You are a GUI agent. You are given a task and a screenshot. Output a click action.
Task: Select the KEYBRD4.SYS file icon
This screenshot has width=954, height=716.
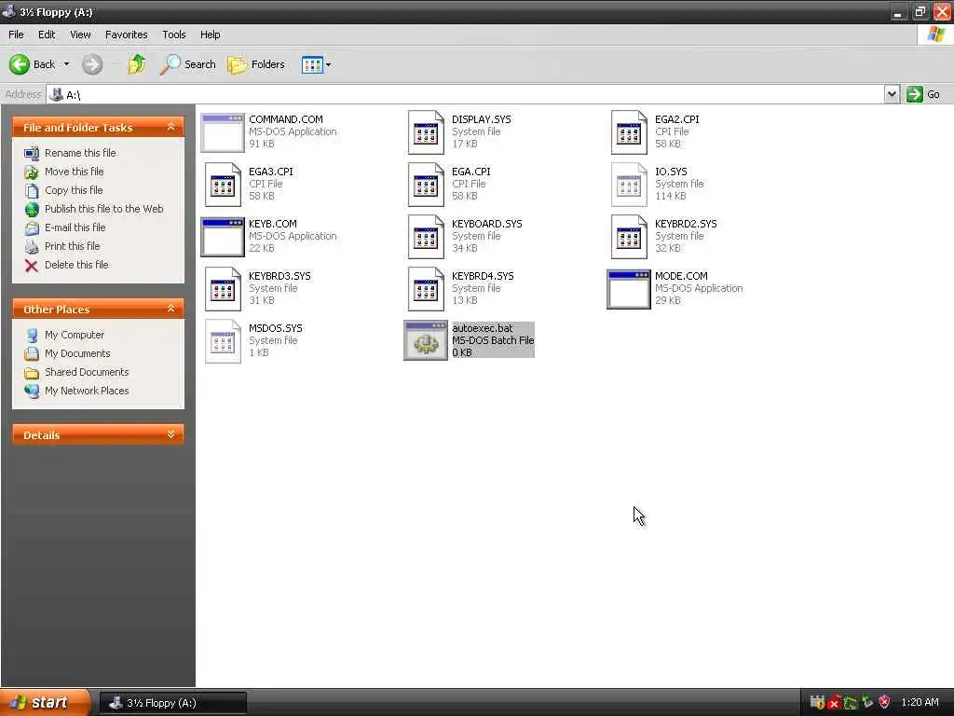[426, 289]
